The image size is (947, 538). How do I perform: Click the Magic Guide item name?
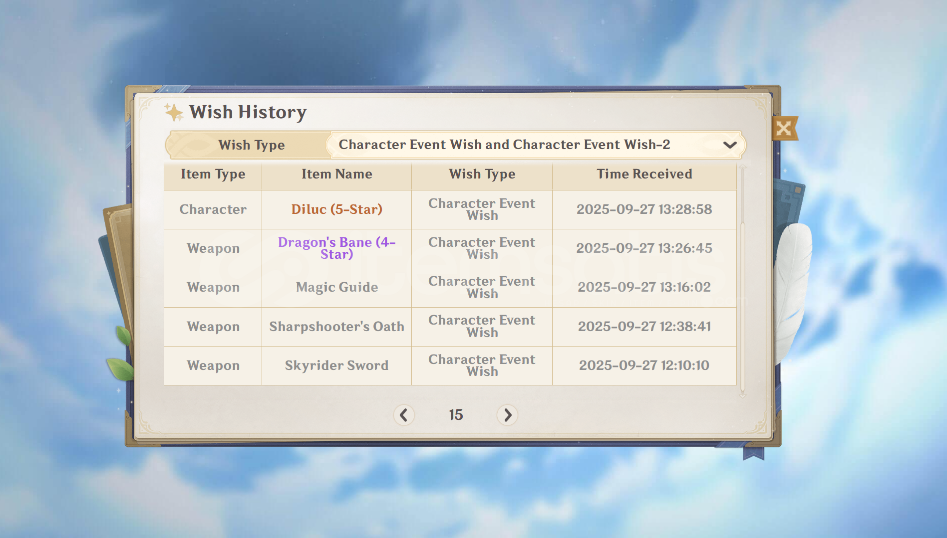click(x=336, y=287)
